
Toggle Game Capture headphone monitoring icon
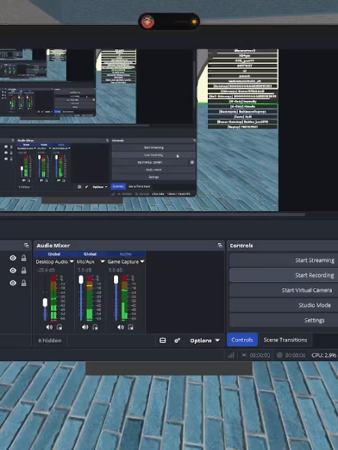(x=131, y=327)
